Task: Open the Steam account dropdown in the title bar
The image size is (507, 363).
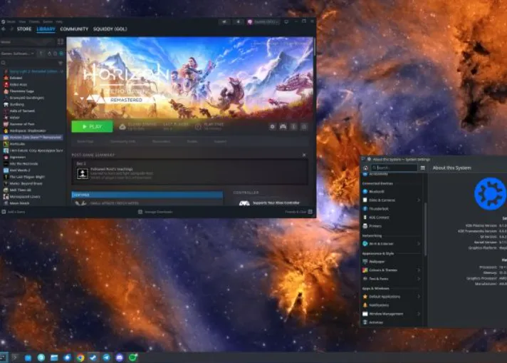Action: click(263, 21)
